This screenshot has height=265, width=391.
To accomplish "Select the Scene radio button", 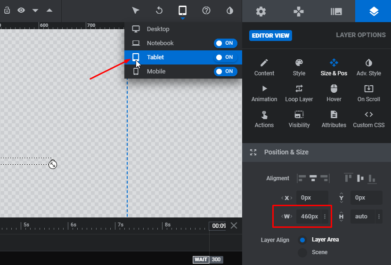I will coord(302,252).
